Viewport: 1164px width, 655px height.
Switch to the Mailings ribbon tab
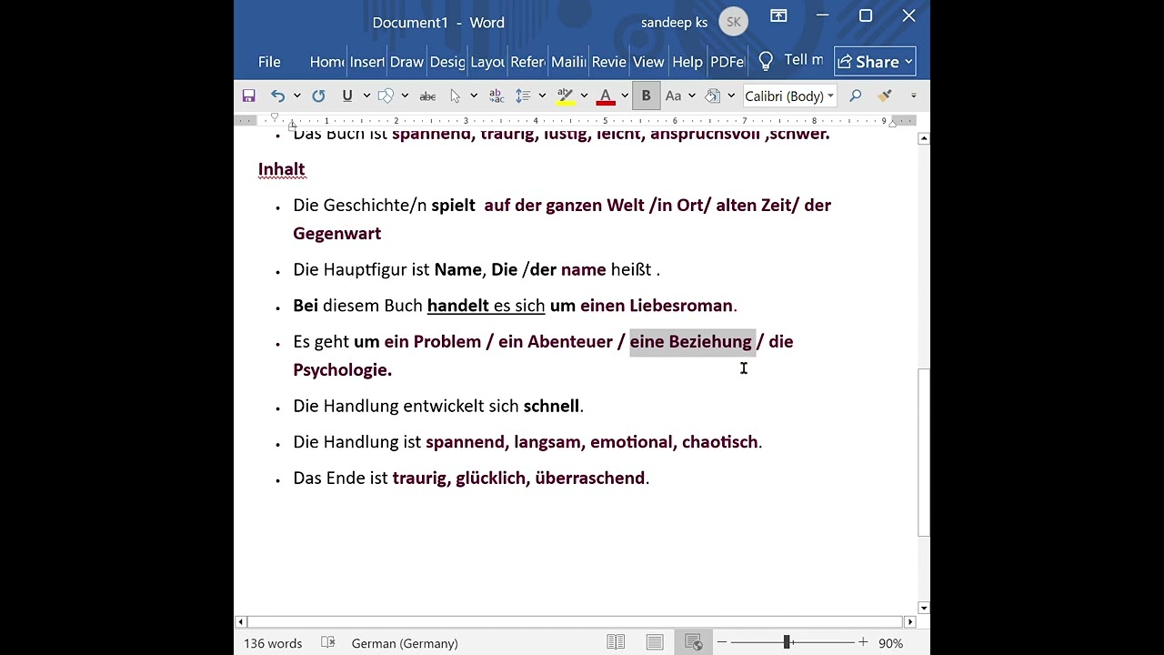point(568,62)
